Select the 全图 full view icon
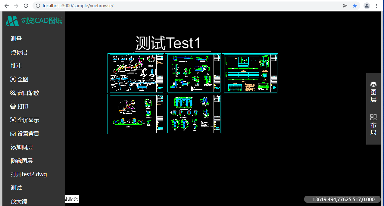The image size is (384, 206). [13, 79]
